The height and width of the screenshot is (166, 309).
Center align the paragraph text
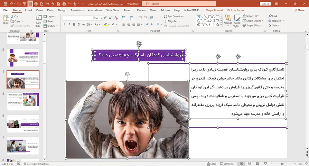click(128, 24)
